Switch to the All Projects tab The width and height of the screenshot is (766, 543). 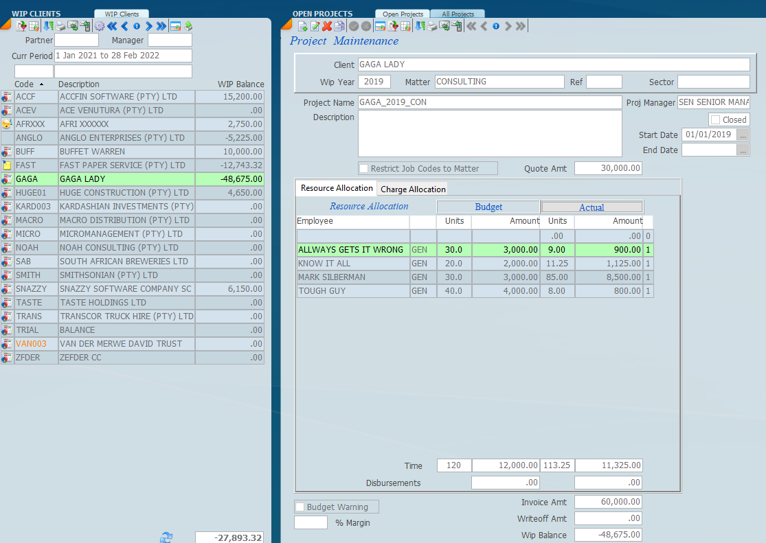click(457, 14)
